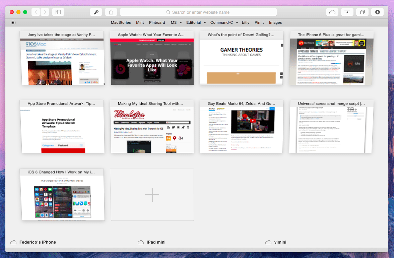Expand the Command-C bookmarks dropdown
Image resolution: width=394 pixels, height=258 pixels.
(x=224, y=22)
